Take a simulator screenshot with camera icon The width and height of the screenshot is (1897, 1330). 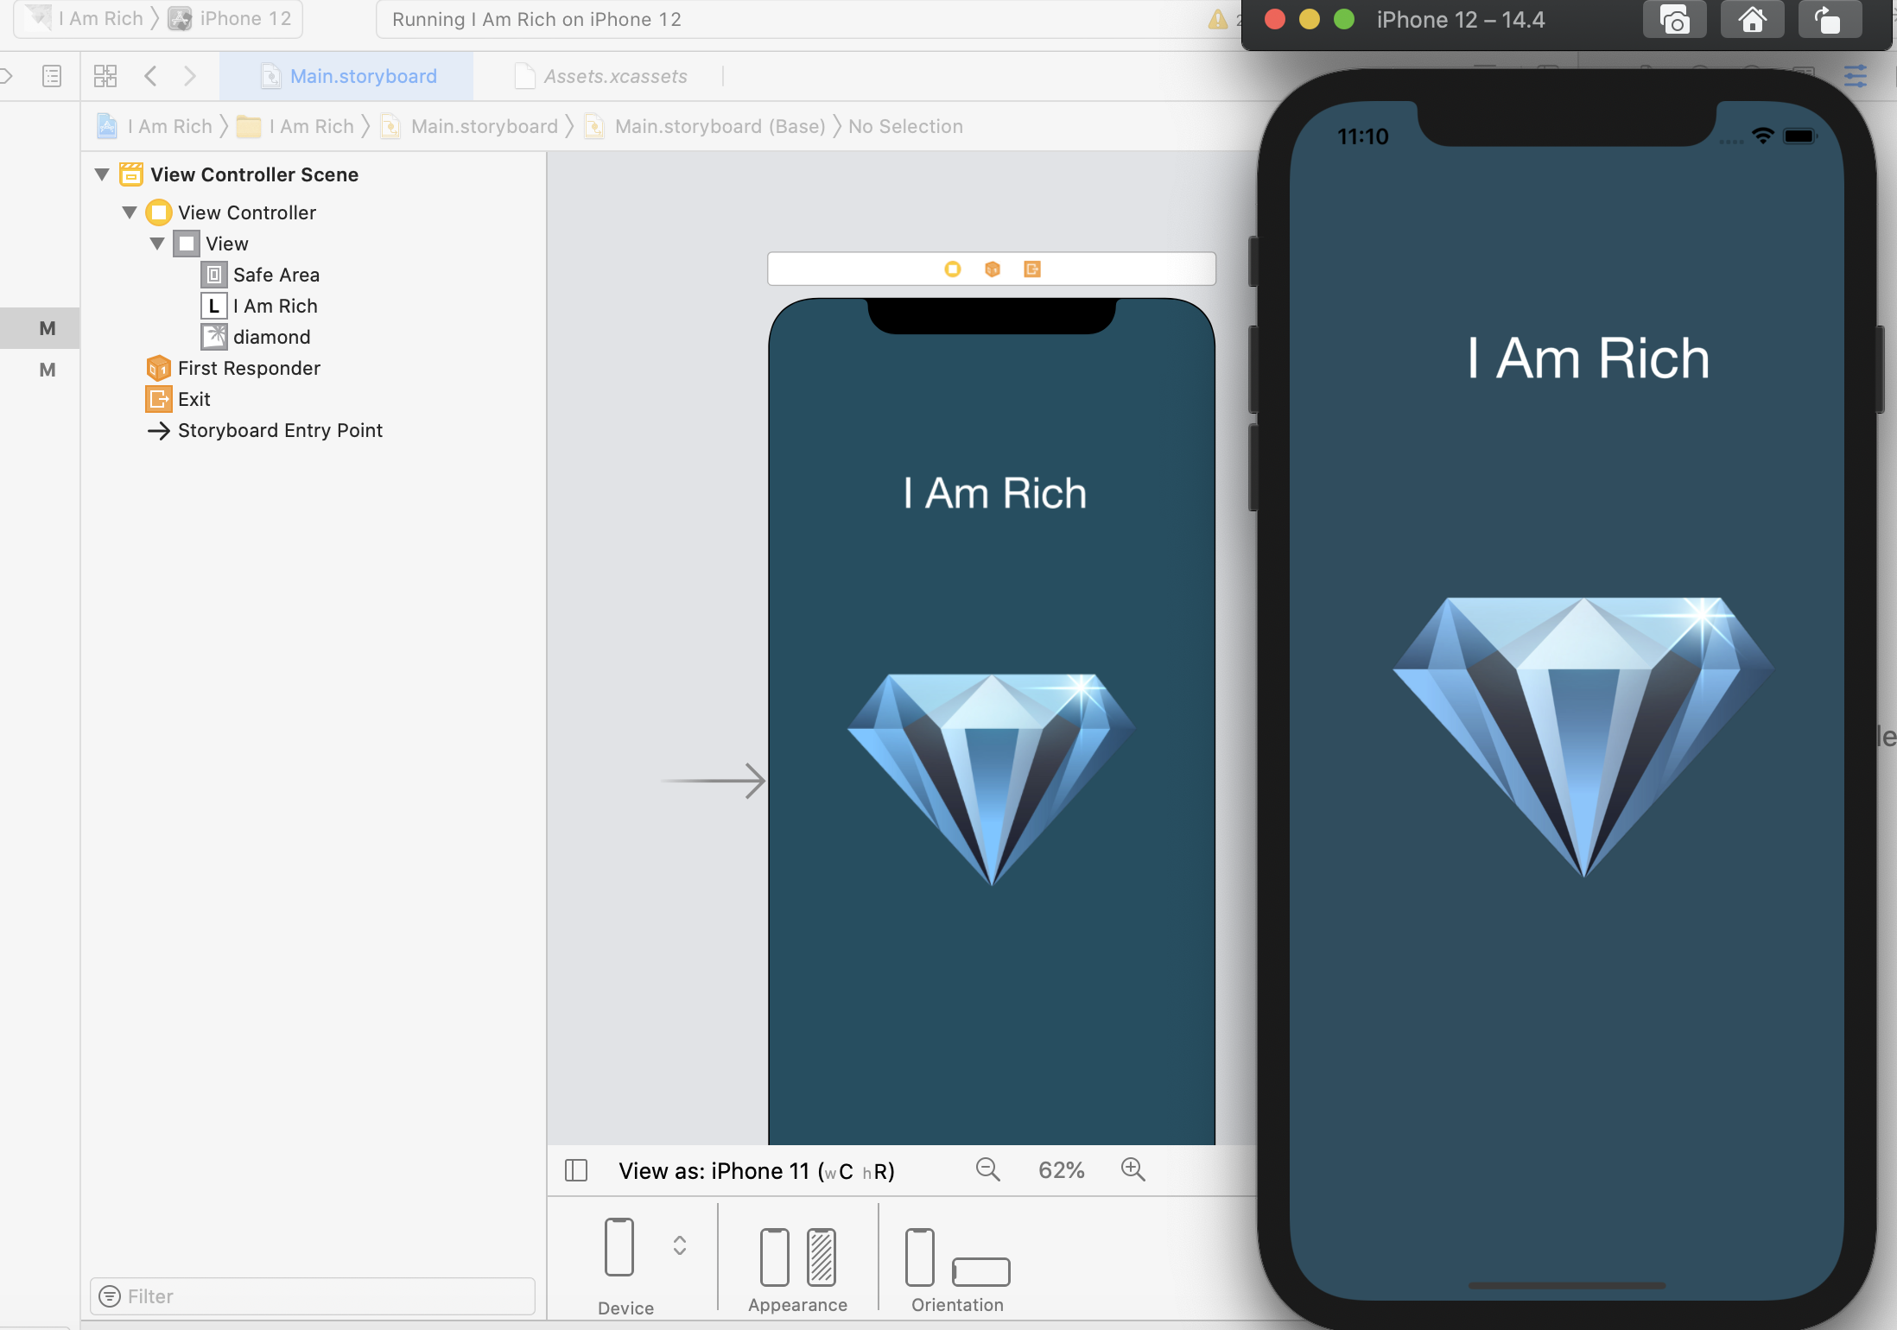point(1674,21)
